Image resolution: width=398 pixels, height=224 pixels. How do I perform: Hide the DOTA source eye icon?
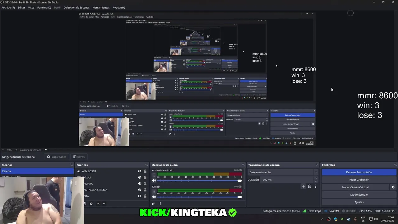140,196
